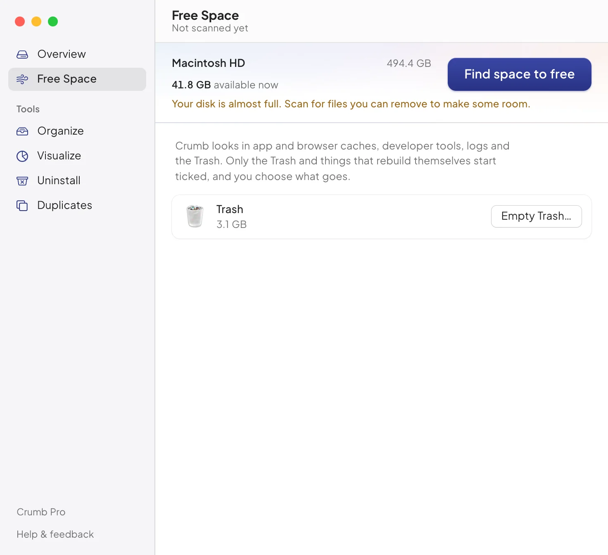Image resolution: width=608 pixels, height=555 pixels.
Task: Click the Tools section header
Action: click(x=28, y=109)
